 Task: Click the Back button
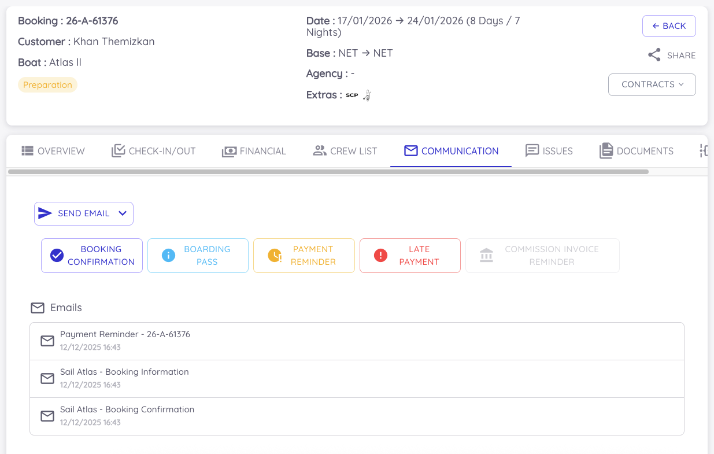(x=669, y=26)
